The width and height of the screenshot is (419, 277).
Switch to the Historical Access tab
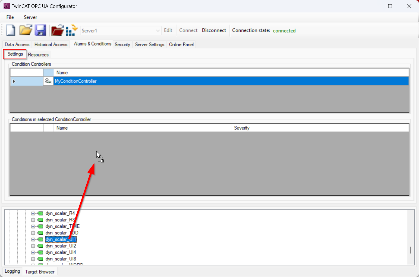tap(51, 44)
